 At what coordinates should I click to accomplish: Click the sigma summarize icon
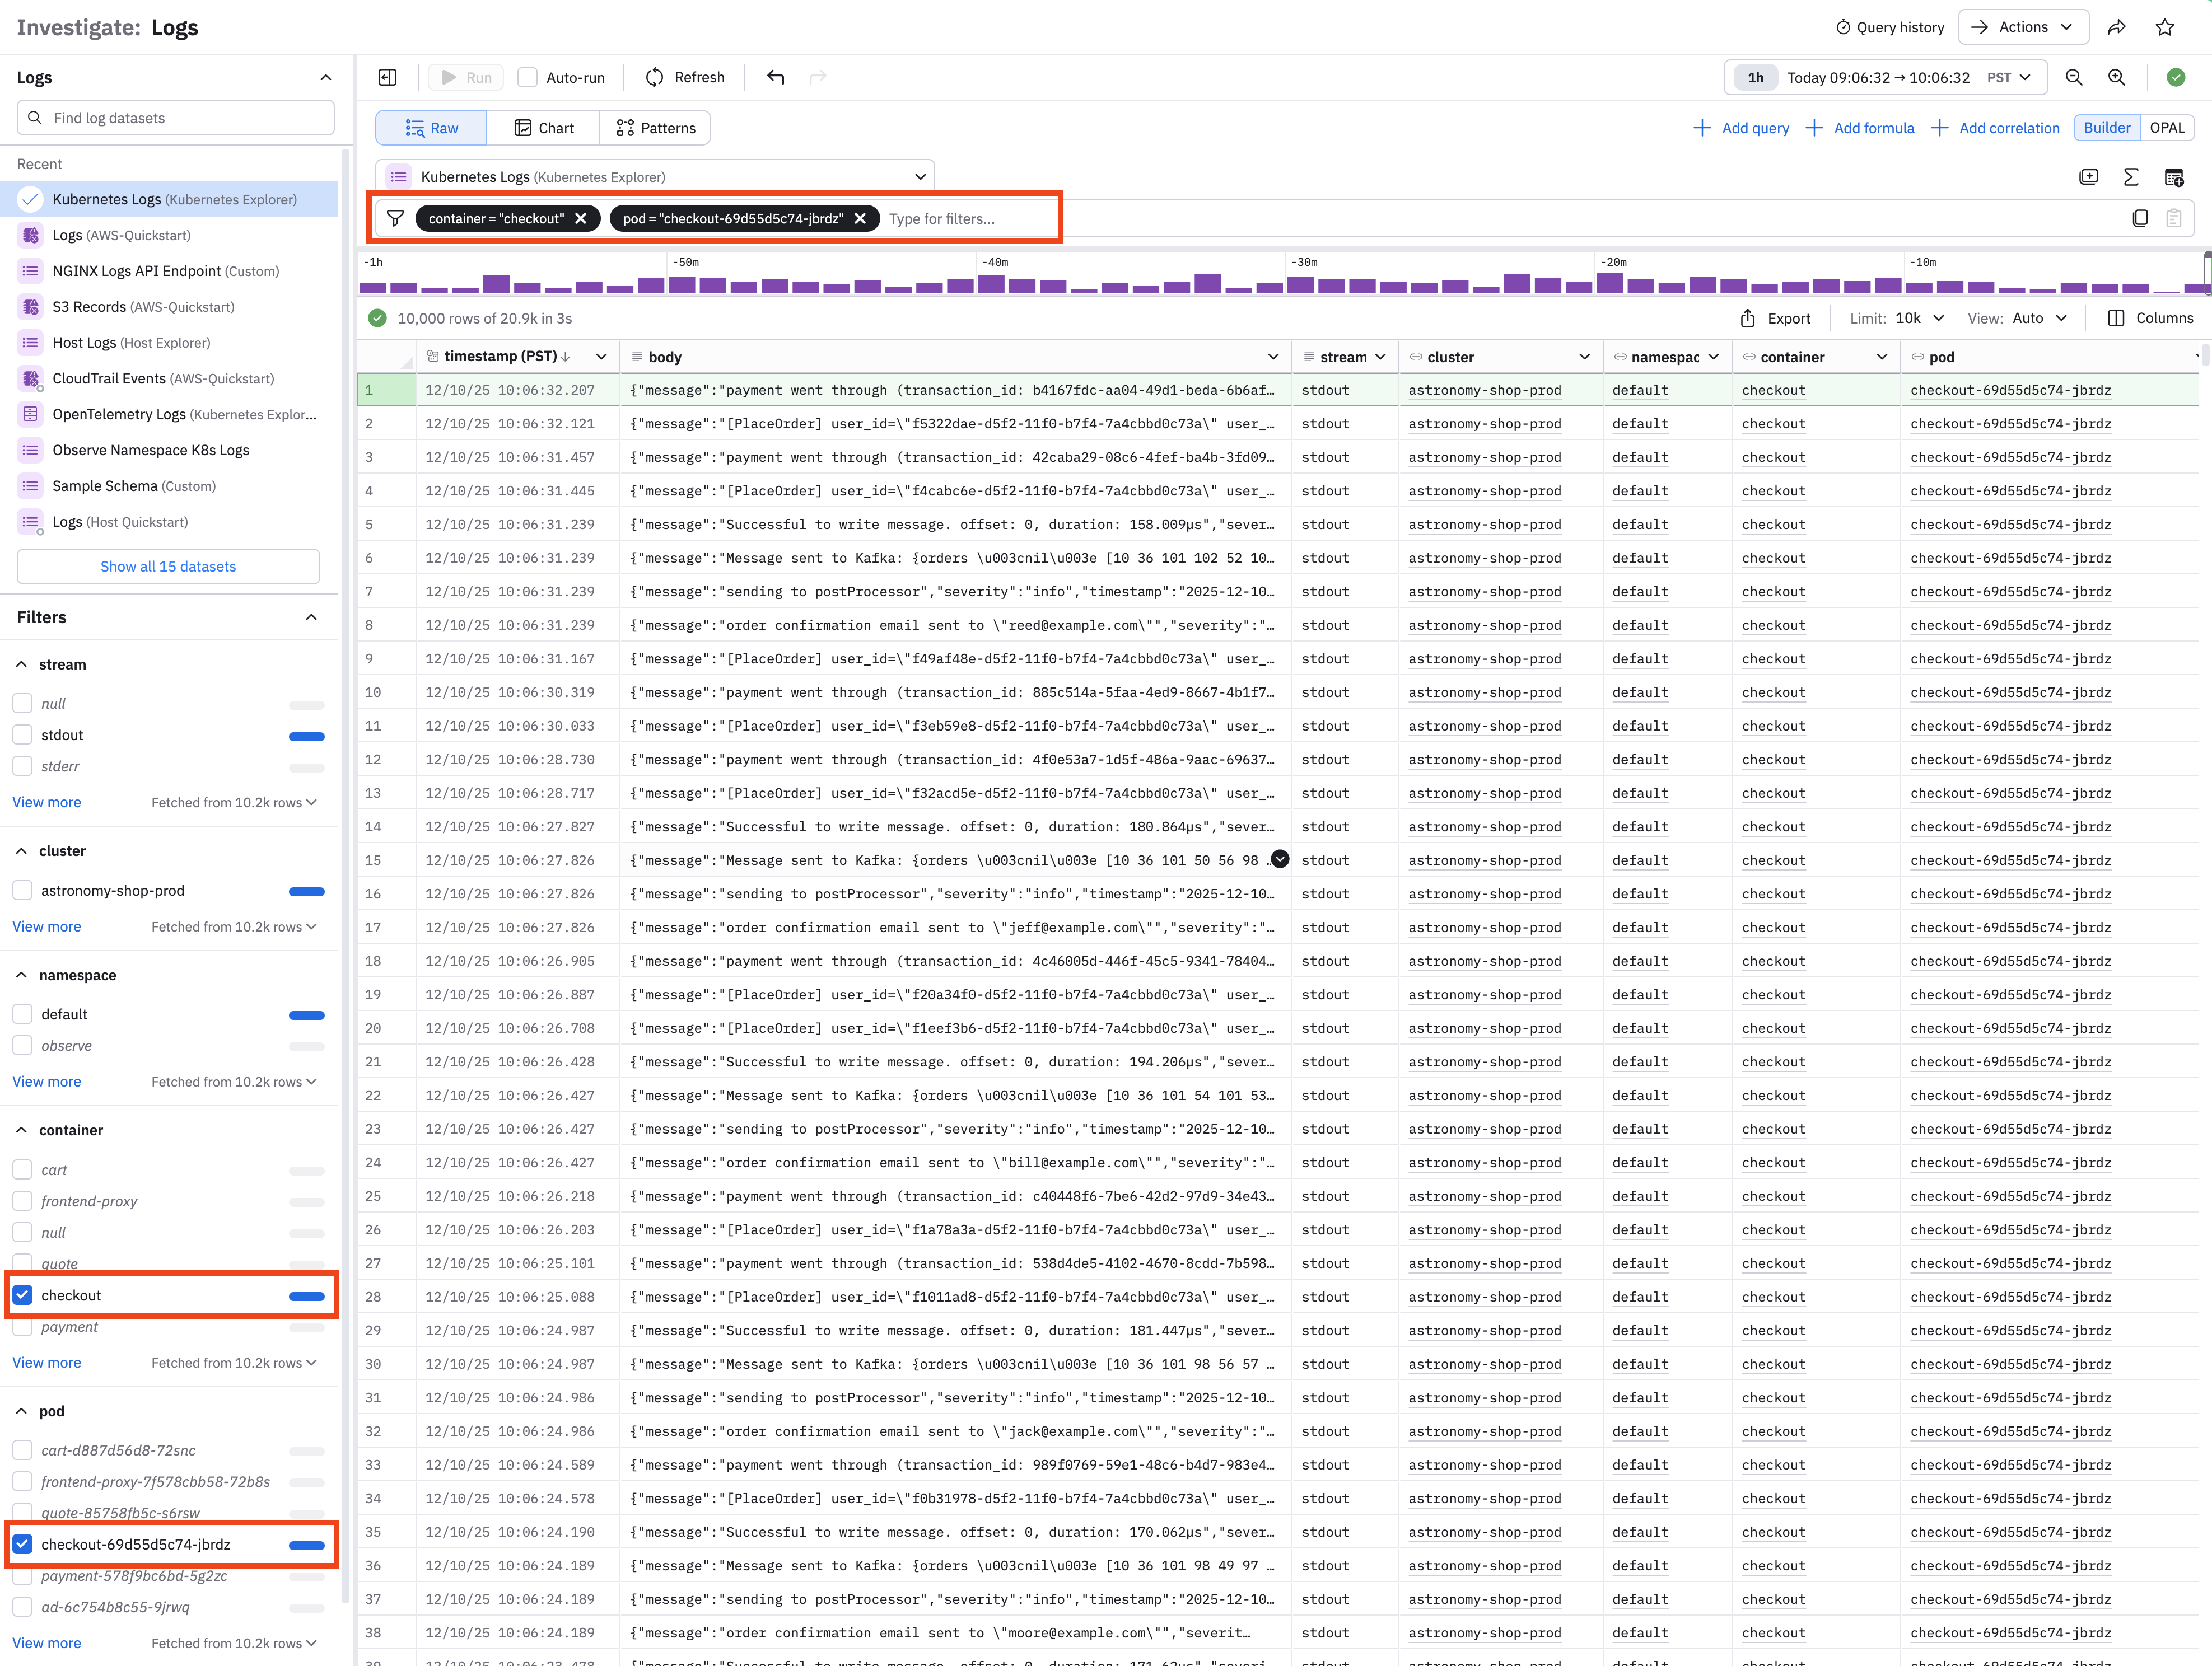pos(2131,177)
